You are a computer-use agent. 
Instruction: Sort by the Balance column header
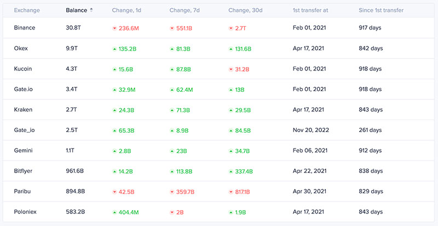coord(76,10)
